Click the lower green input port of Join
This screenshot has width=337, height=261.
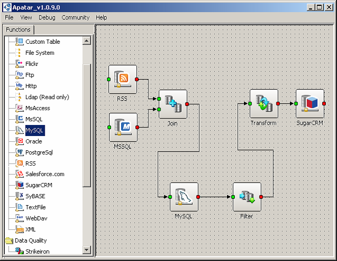click(x=159, y=110)
